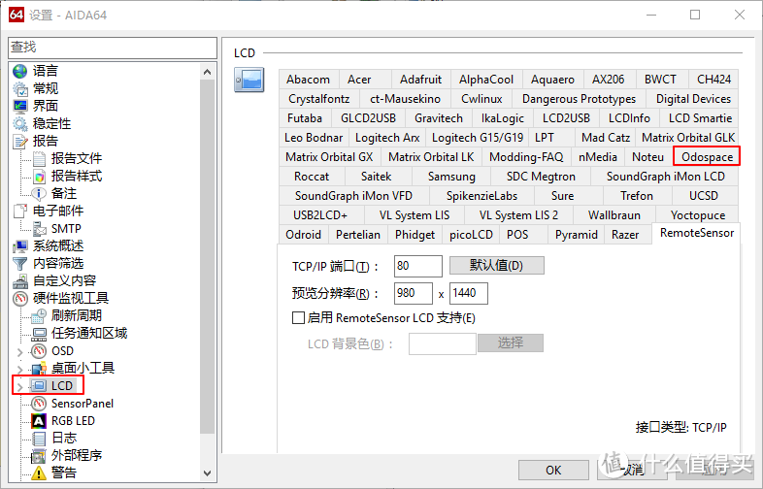The width and height of the screenshot is (763, 489).
Task: Switch to the LCD Smartie tab
Action: click(700, 118)
